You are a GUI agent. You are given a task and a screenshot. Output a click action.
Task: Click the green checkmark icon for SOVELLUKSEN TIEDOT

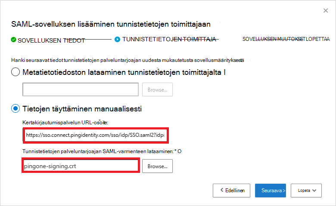pos(13,40)
